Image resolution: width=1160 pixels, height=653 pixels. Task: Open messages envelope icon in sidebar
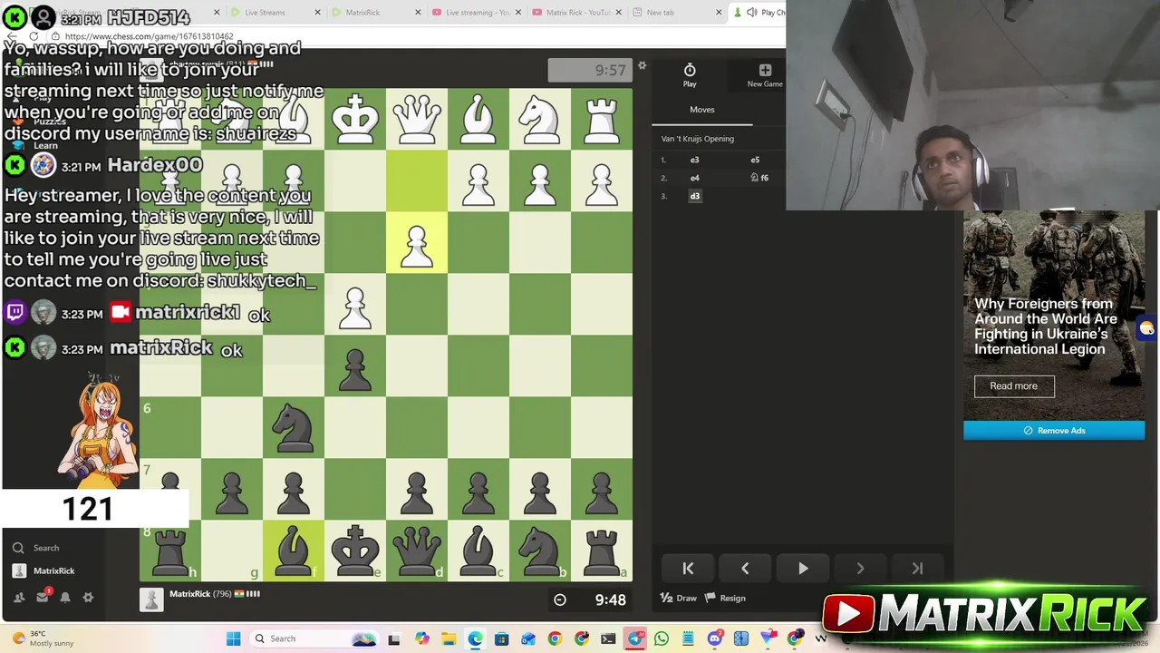point(43,597)
